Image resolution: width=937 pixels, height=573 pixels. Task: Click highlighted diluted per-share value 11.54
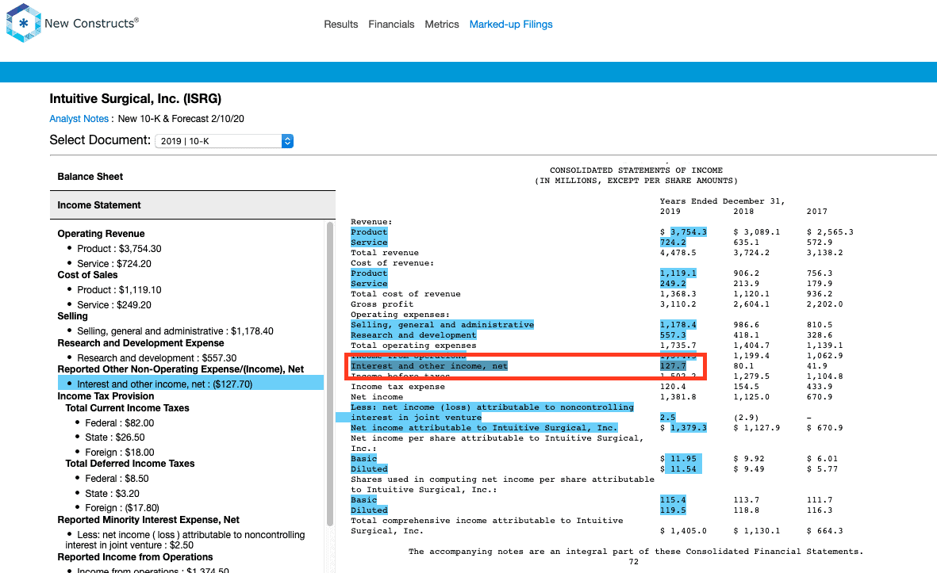pyautogui.click(x=683, y=469)
